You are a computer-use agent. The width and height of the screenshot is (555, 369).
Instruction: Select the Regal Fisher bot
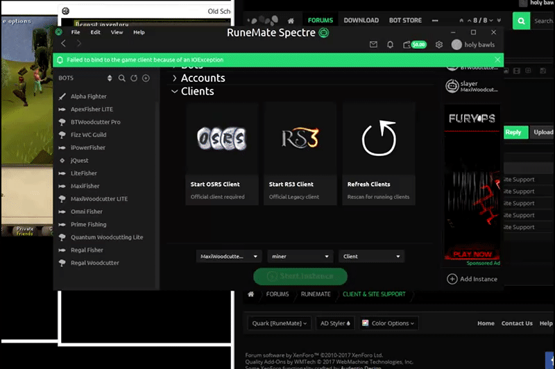pos(87,250)
